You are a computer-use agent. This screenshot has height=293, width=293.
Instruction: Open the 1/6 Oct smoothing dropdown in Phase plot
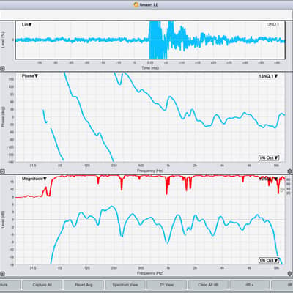coord(269,157)
